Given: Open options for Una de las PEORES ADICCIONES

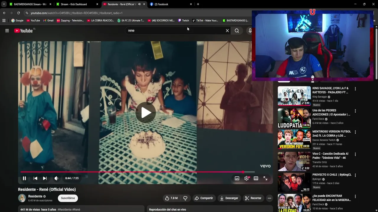Looking at the screenshot, I should point(355,111).
